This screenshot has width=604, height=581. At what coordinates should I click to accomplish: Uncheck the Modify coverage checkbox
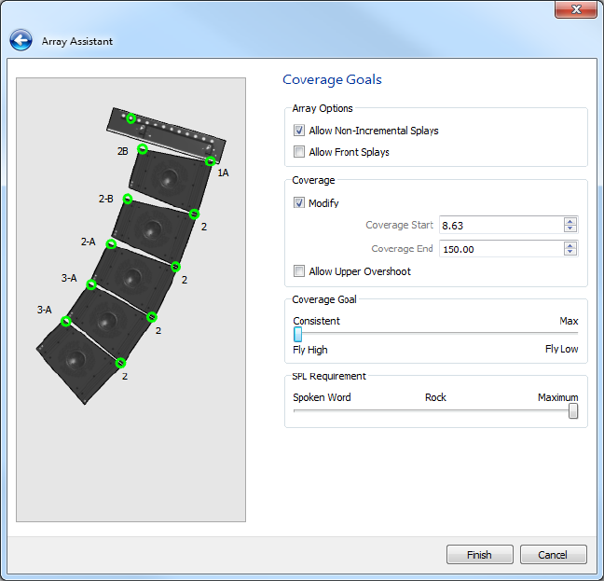pyautogui.click(x=299, y=203)
